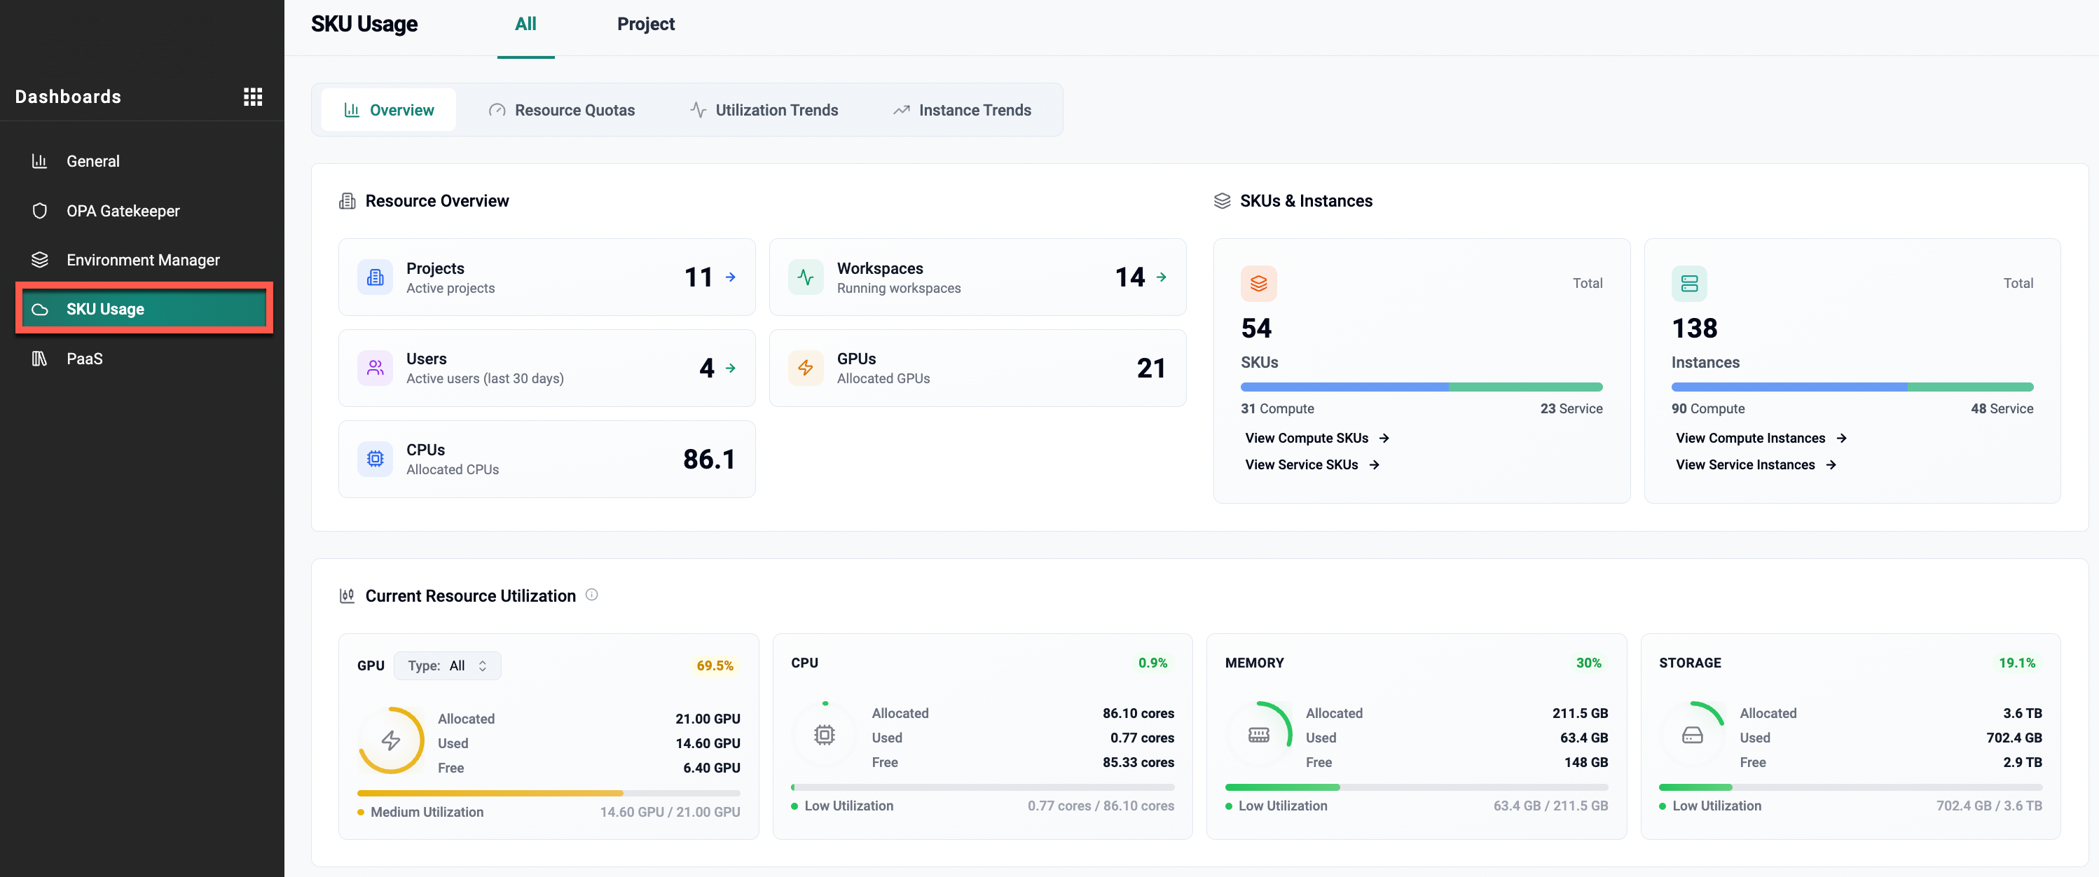
Task: Click the green Instances server icon
Action: (x=1688, y=284)
